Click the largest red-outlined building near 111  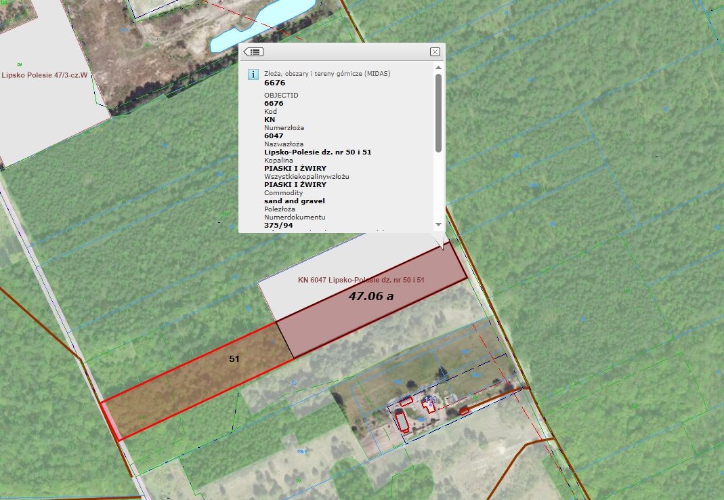pyautogui.click(x=402, y=422)
